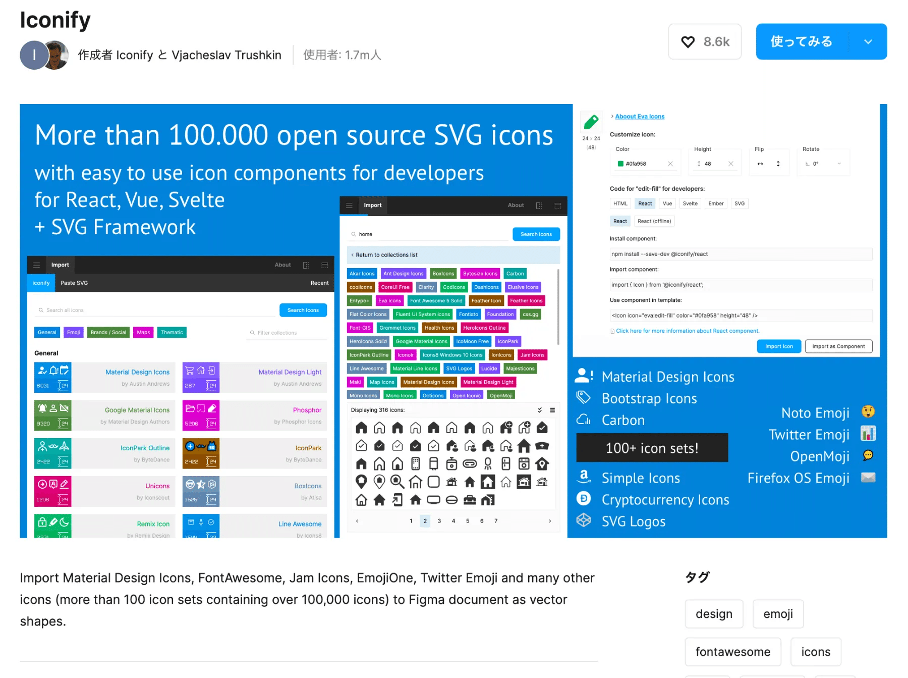Go to previous page of icon results
908x678 pixels.
(357, 521)
